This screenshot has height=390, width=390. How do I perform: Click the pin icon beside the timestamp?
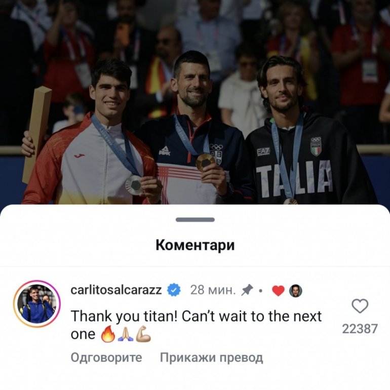point(247,290)
